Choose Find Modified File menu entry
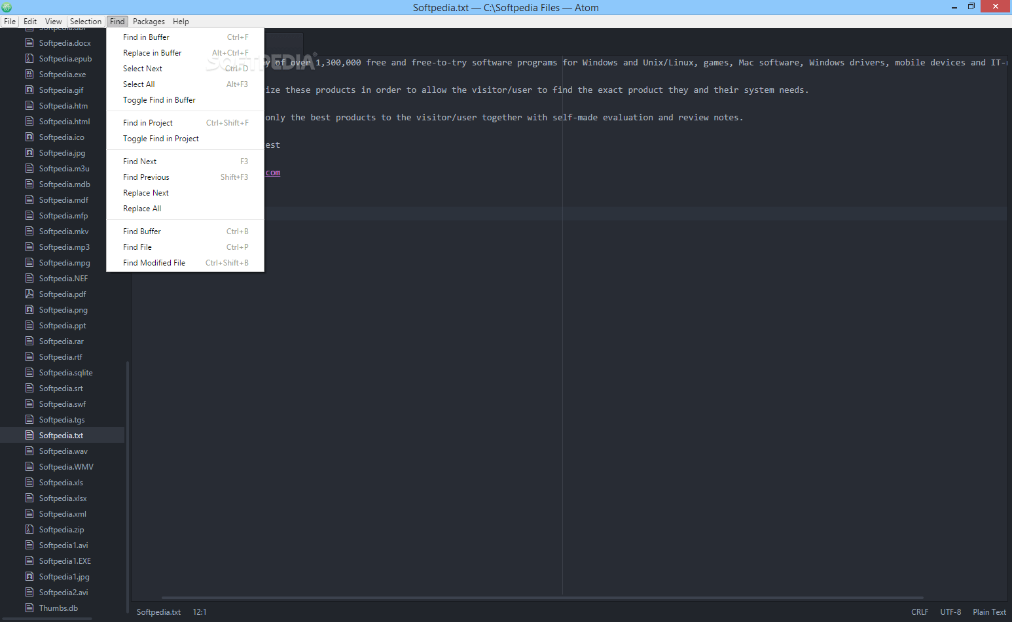Screen dimensions: 1012x622 [x=154, y=263]
